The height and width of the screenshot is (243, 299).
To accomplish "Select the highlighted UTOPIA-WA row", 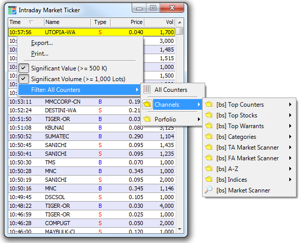I will [91, 32].
